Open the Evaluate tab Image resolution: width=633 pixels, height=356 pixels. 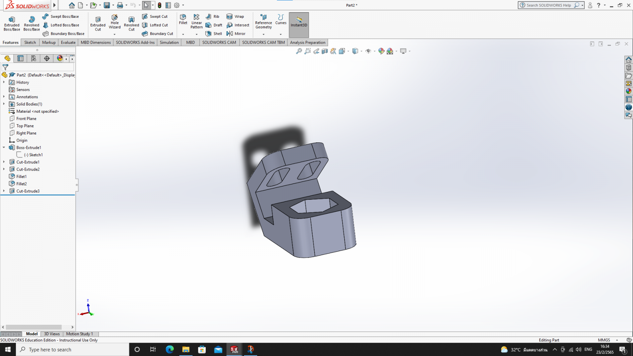pos(68,42)
